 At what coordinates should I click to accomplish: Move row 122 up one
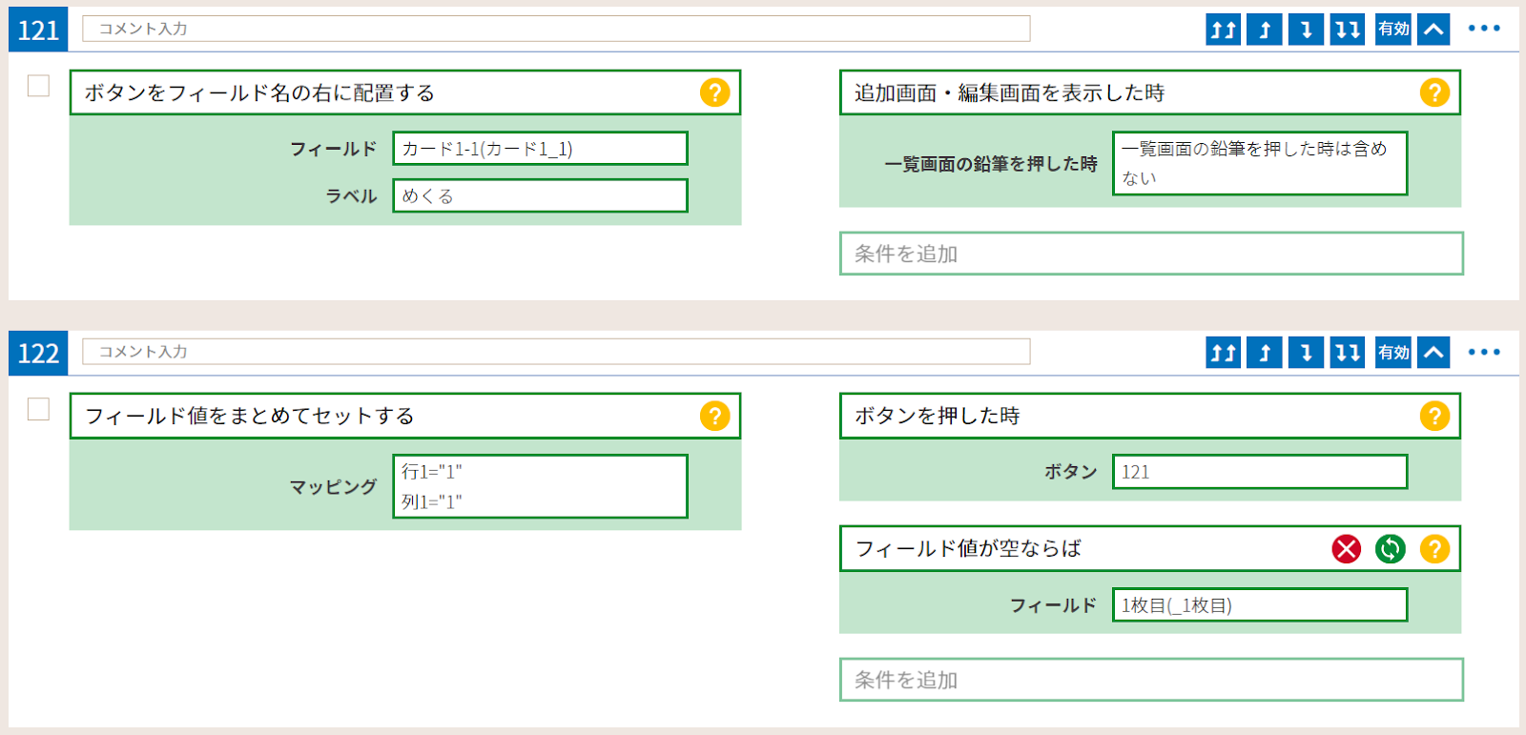tap(1265, 353)
